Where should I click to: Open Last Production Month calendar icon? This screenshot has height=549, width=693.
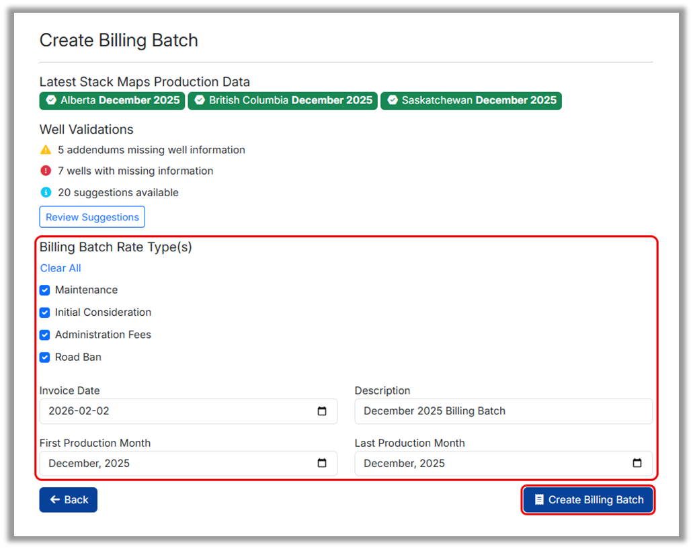click(637, 463)
